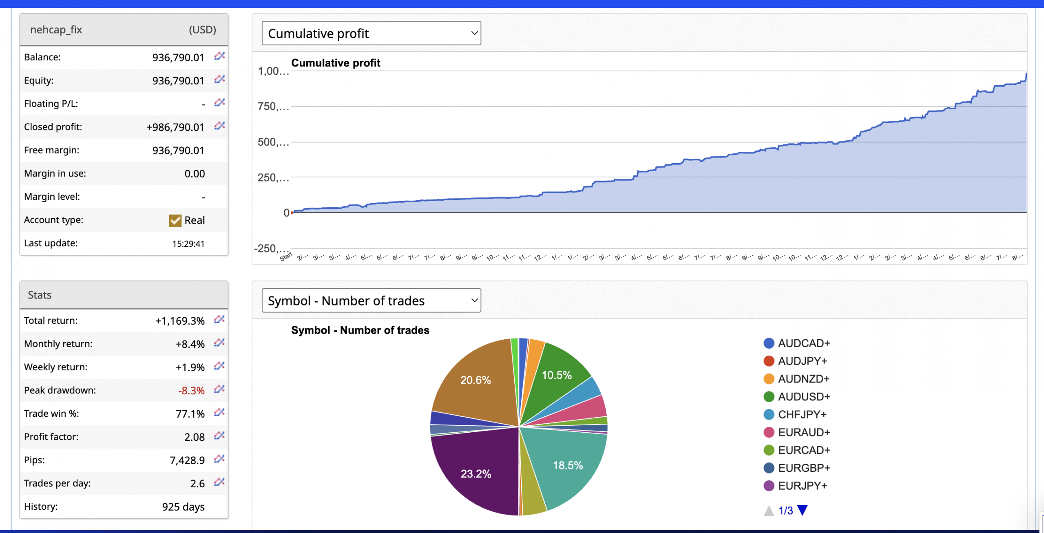Screen dimensions: 1044x533
Task: Click chart icon beside Total return
Action: 219,319
